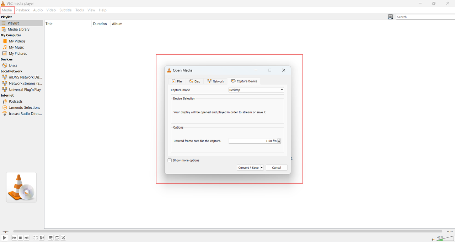Image resolution: width=455 pixels, height=242 pixels.
Task: Cancel the Open Media dialog
Action: click(277, 168)
